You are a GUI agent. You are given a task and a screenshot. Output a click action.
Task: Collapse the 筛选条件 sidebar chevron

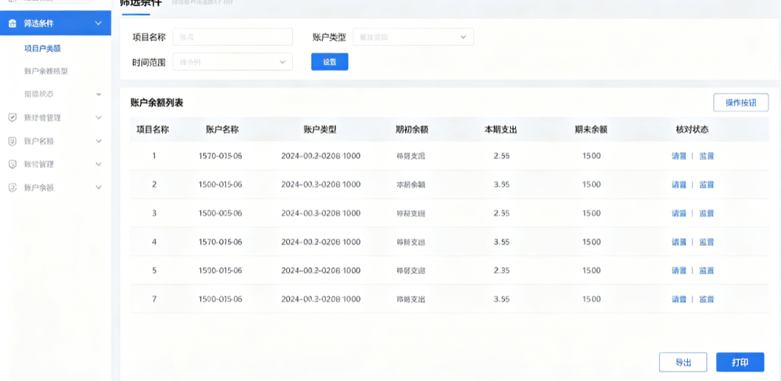coord(99,24)
